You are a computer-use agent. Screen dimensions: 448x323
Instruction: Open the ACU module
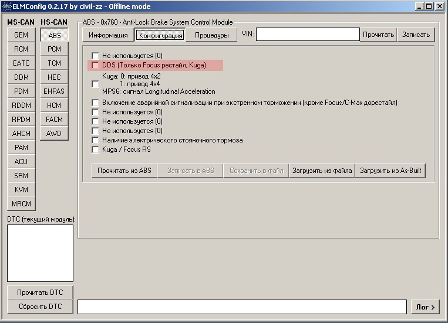point(21,162)
